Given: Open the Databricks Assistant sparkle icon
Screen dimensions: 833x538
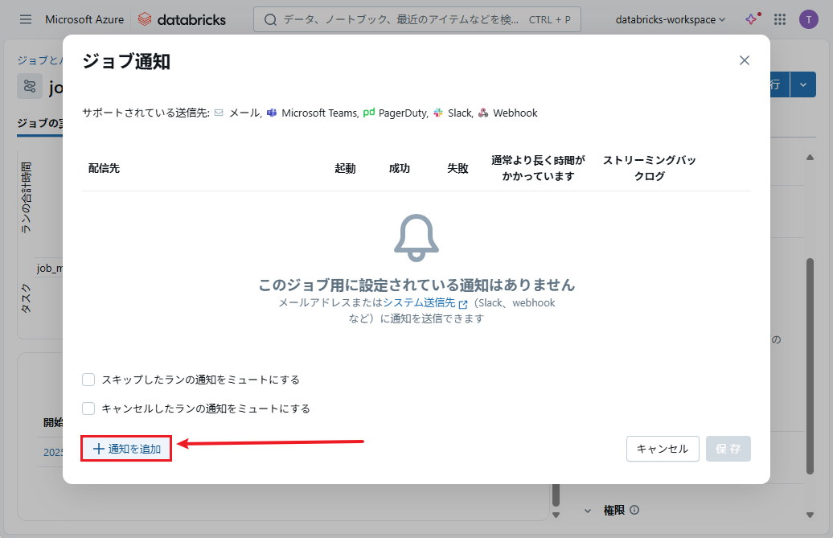Looking at the screenshot, I should click(751, 19).
